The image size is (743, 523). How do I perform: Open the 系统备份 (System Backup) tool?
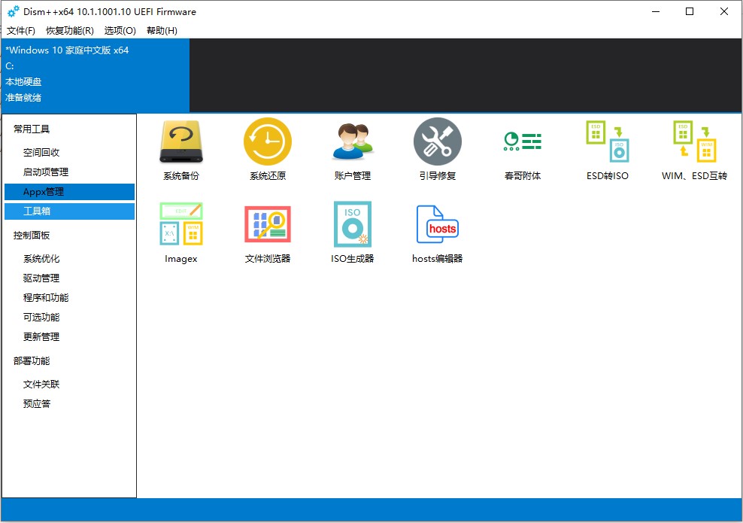coord(181,148)
